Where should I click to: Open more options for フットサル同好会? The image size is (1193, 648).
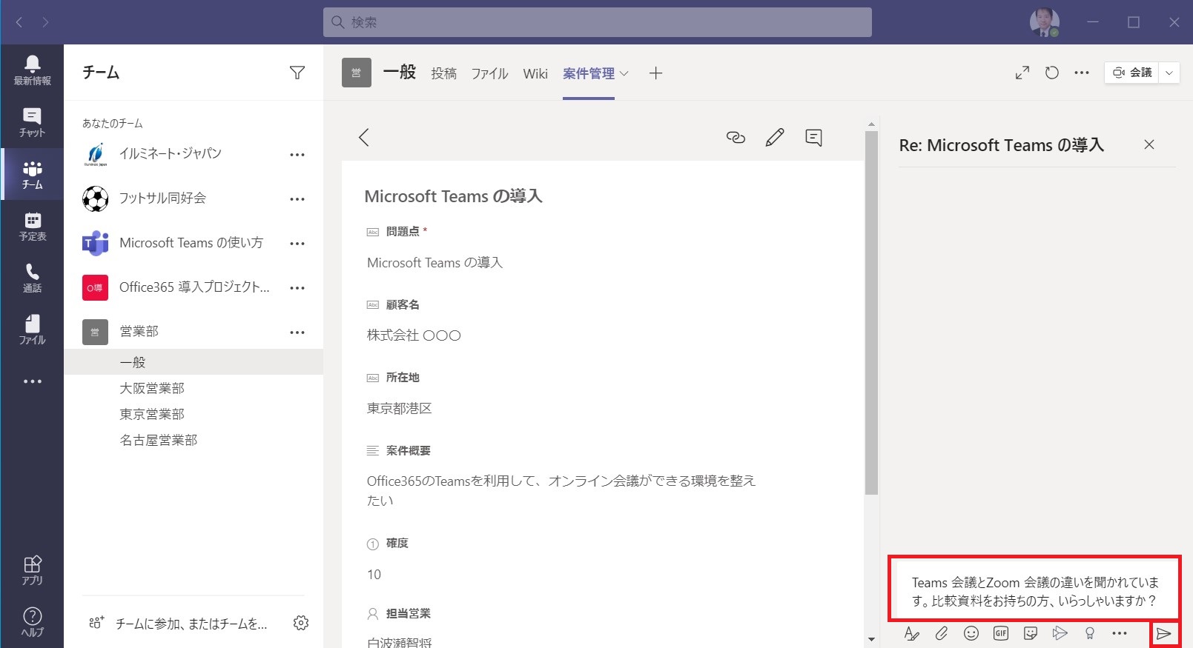point(297,199)
